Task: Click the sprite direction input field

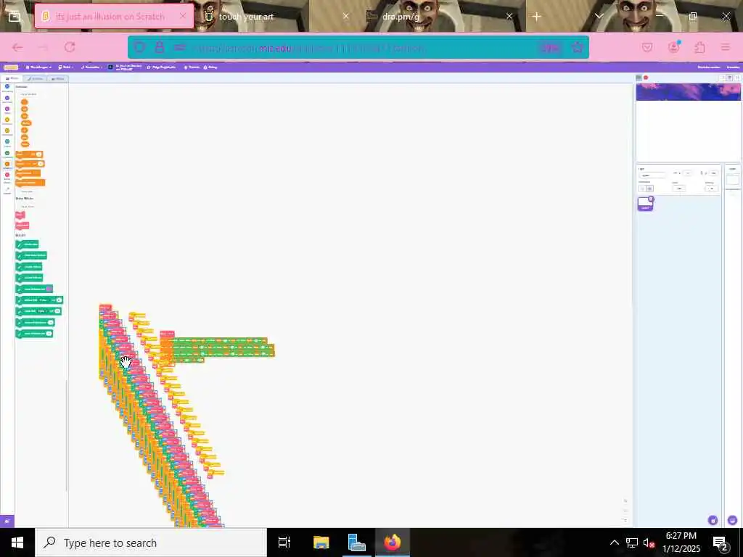Action: pos(711,189)
